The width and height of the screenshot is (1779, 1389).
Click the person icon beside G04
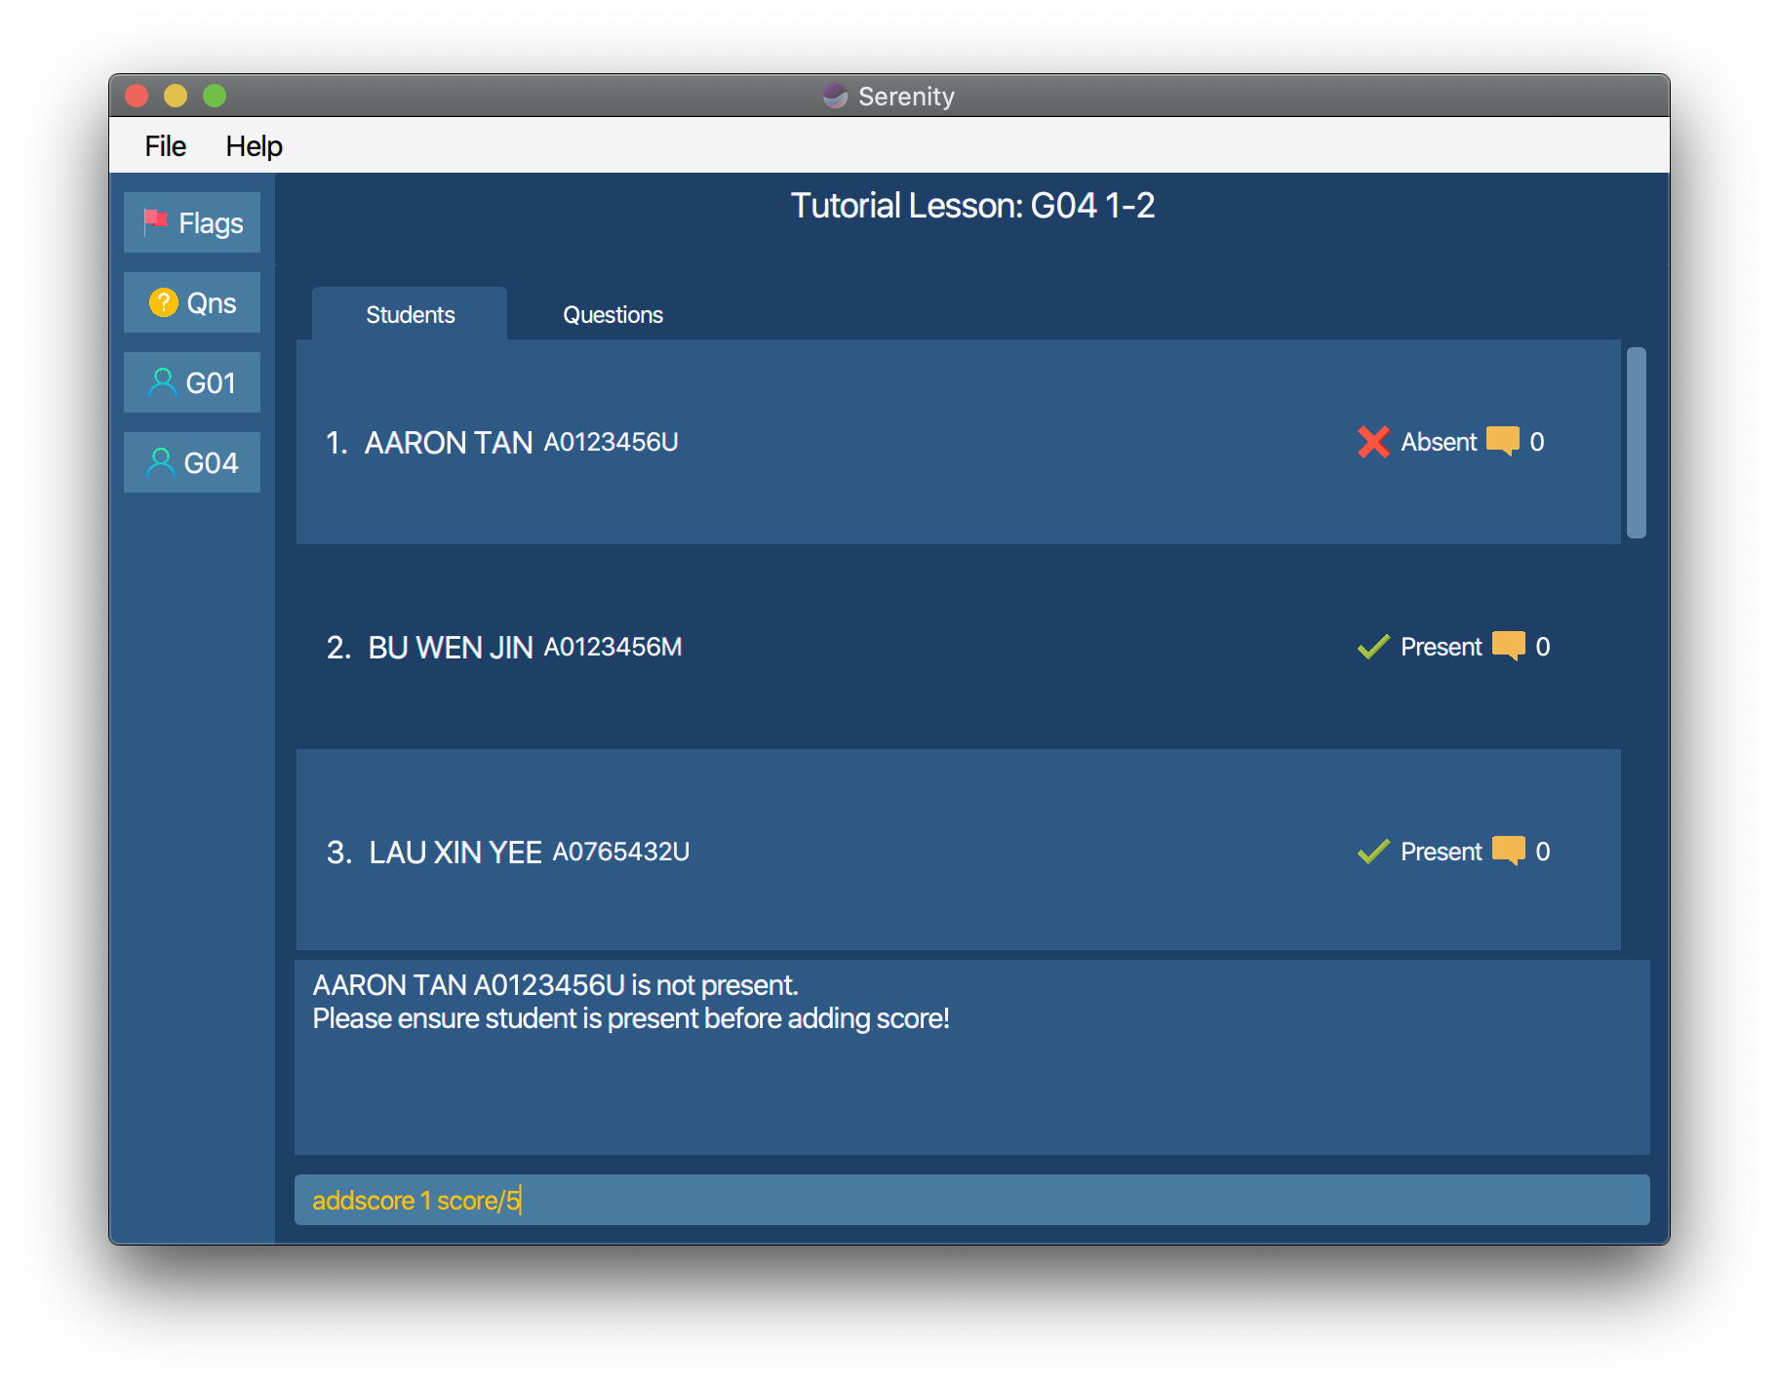click(x=160, y=462)
